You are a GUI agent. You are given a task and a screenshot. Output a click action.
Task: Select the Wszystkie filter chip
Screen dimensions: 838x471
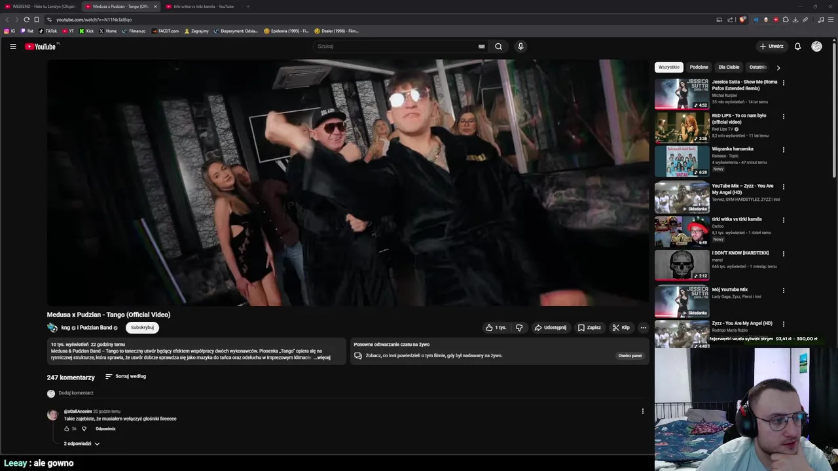point(669,67)
